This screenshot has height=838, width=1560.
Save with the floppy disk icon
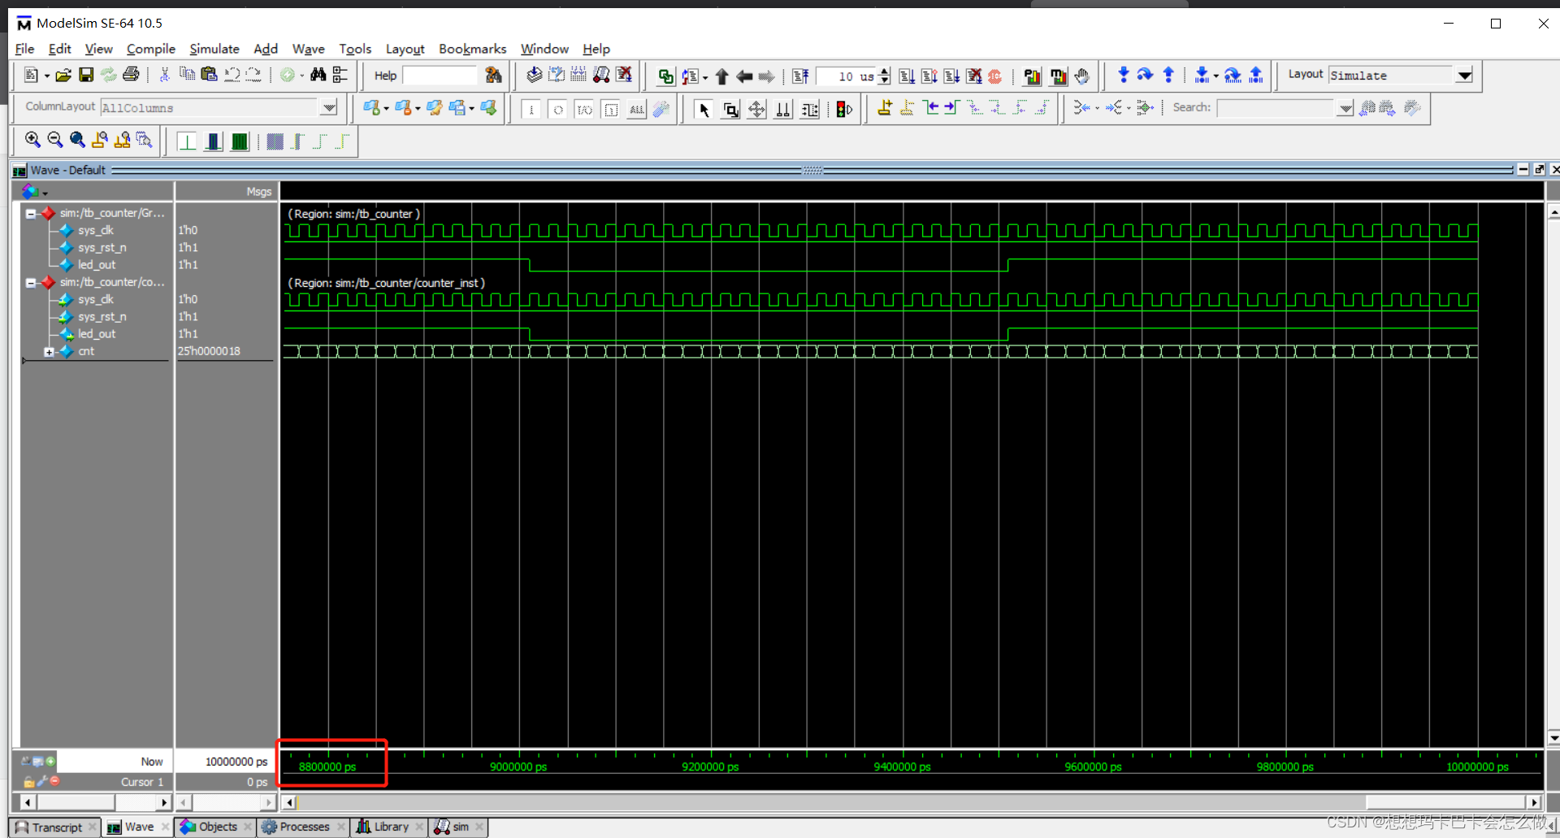click(85, 76)
